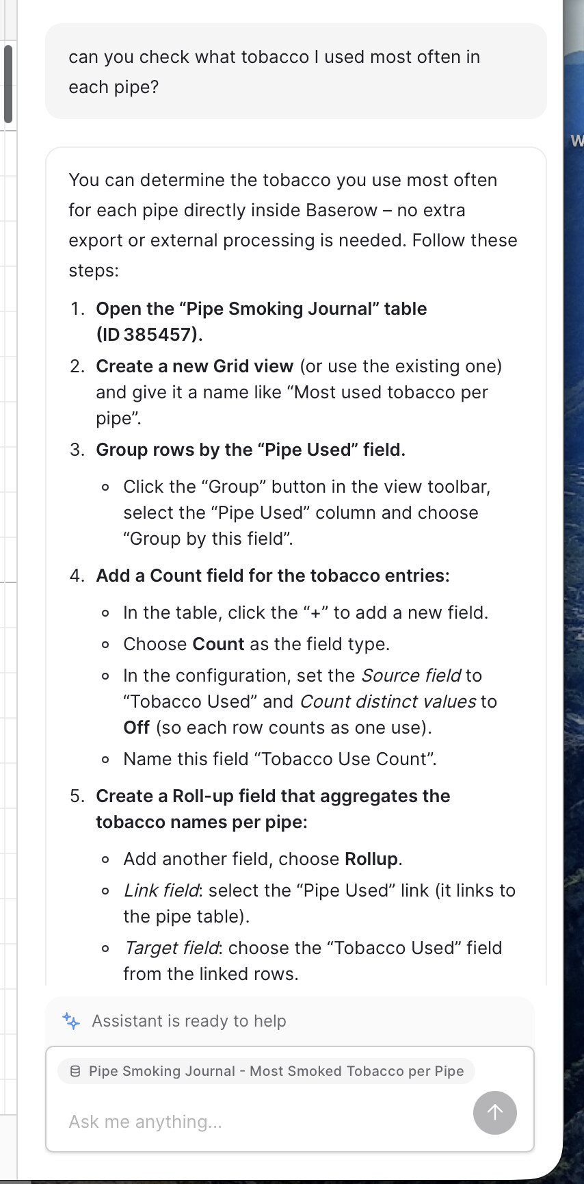Select the Pipe Smoking Journal context chip

267,1071
